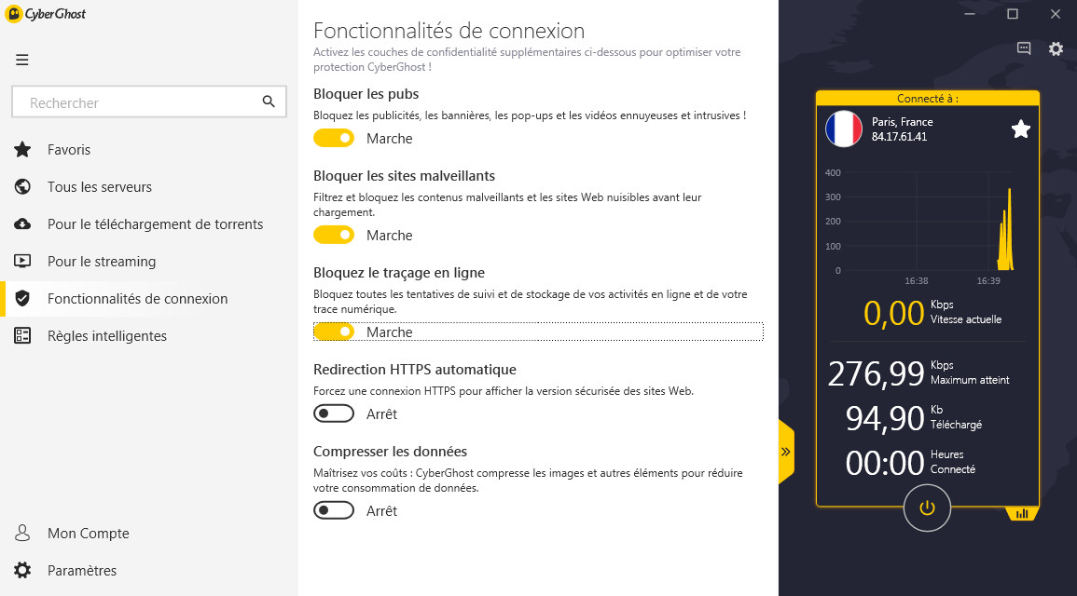Disable the Bloquer les pubs toggle
Viewport: 1077px width, 596px height.
(334, 138)
